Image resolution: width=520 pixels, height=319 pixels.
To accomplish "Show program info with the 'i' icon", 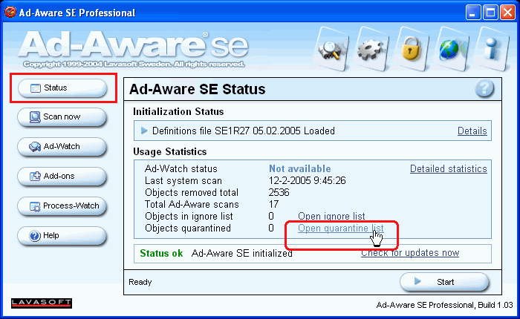I will [x=492, y=50].
